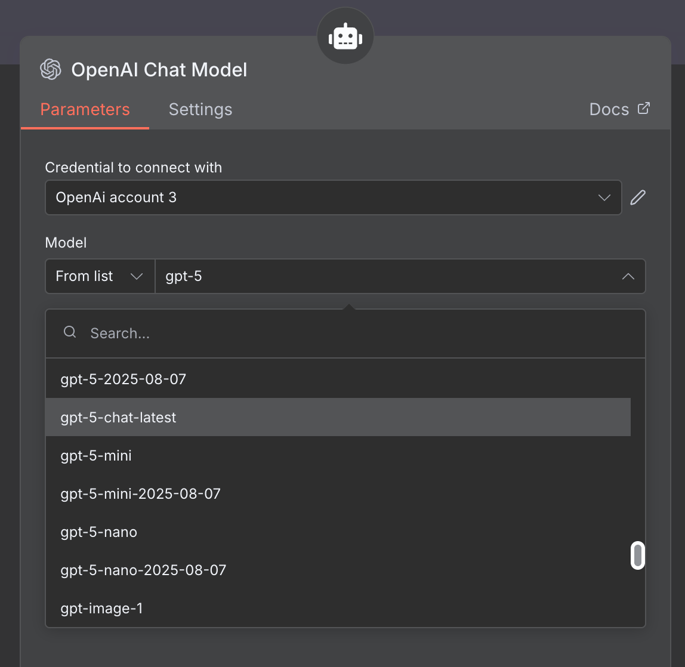Collapse the gpt-5 model dropdown

click(x=628, y=276)
